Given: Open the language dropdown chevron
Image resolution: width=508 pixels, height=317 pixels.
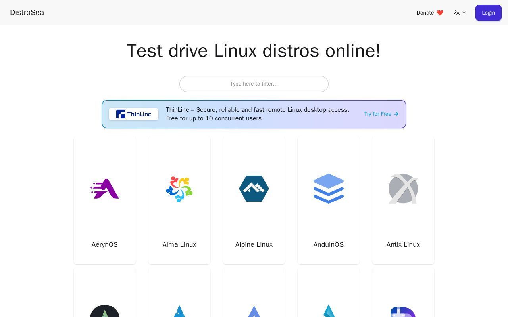Looking at the screenshot, I should tap(464, 13).
